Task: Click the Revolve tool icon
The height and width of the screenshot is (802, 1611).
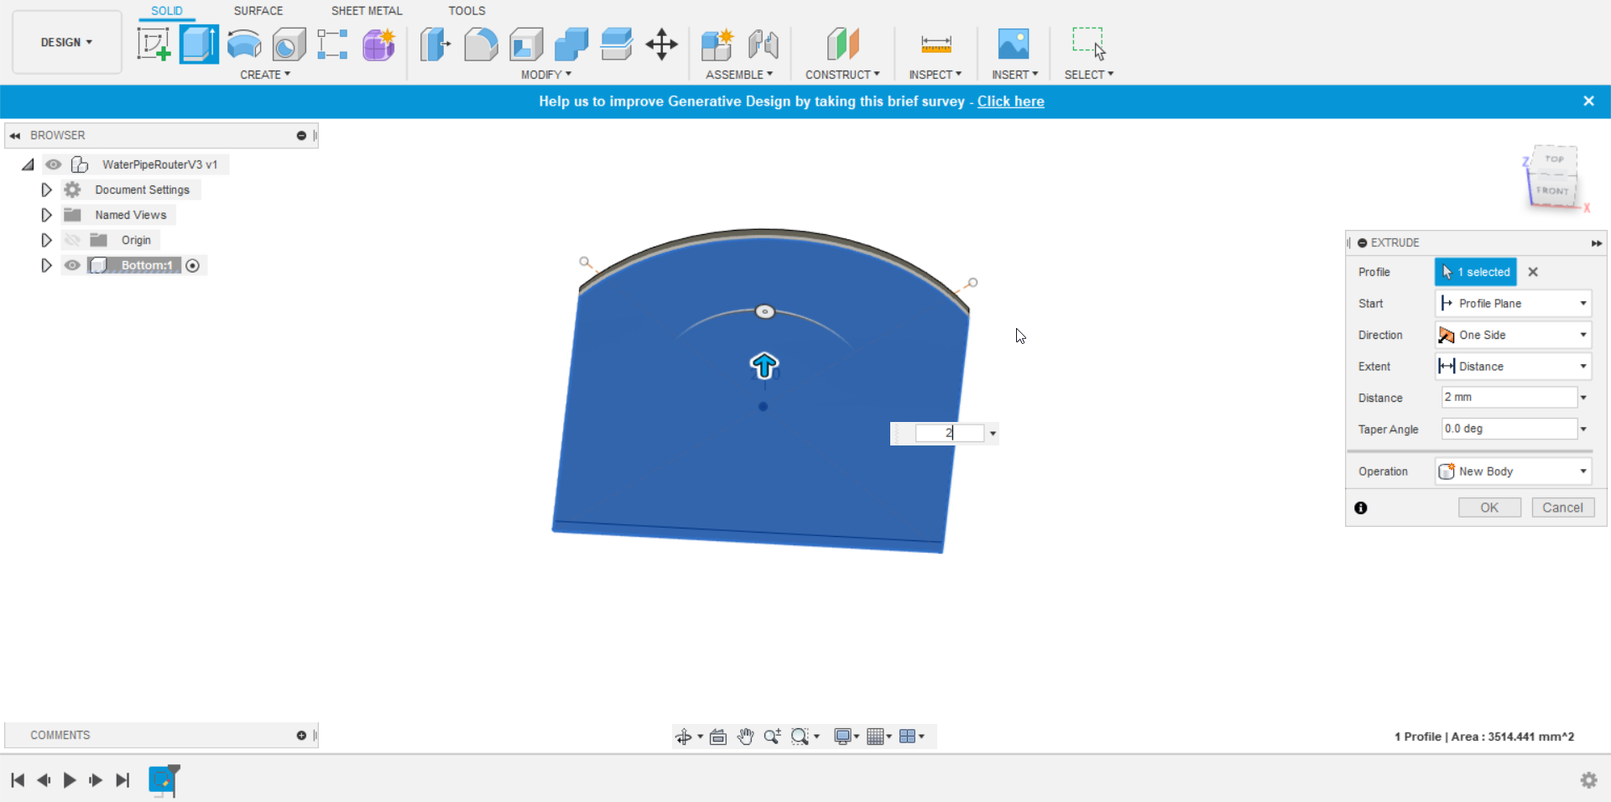Action: click(x=244, y=44)
